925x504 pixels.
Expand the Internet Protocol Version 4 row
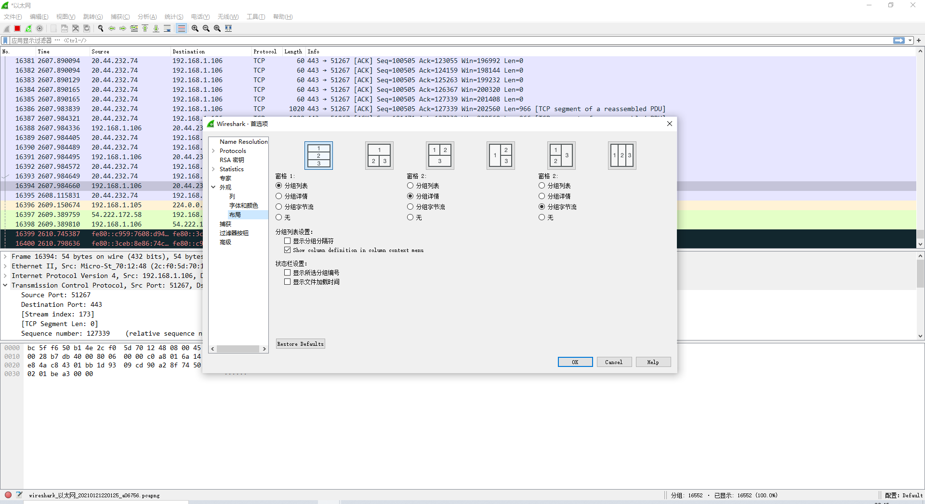click(5, 276)
